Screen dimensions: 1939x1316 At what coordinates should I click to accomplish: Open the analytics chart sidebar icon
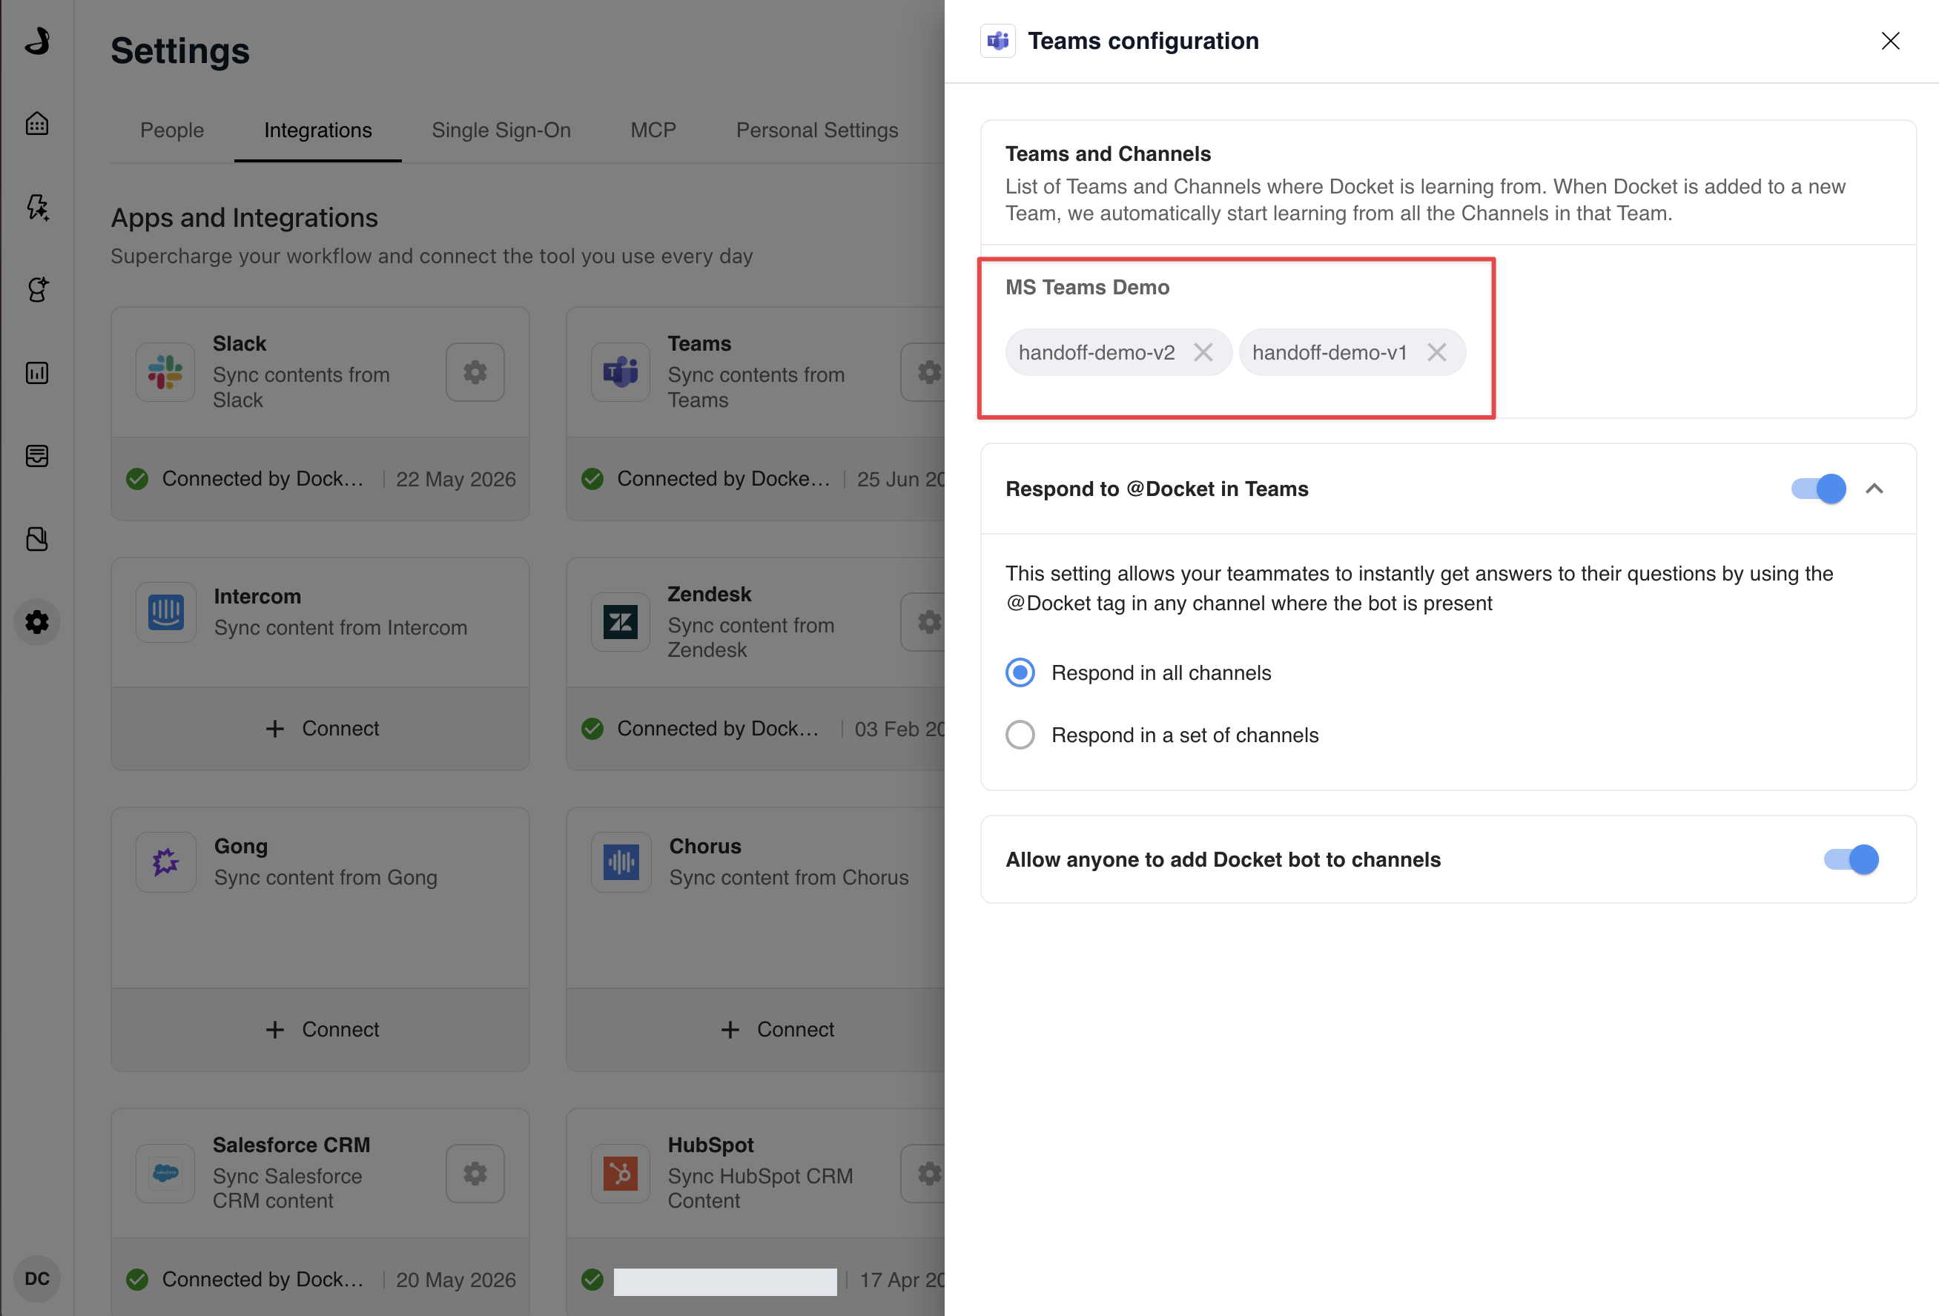click(x=37, y=373)
